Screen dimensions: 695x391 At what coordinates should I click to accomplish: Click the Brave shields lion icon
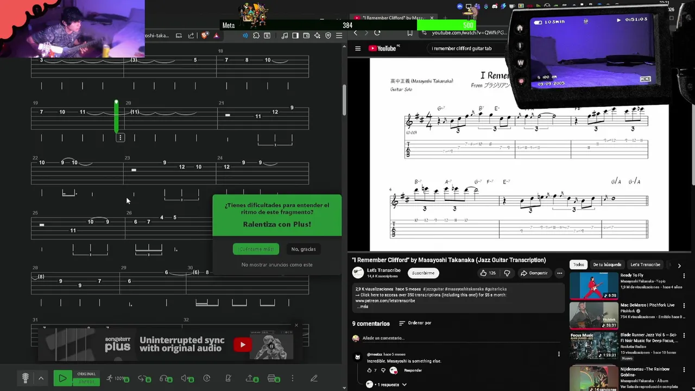[204, 35]
